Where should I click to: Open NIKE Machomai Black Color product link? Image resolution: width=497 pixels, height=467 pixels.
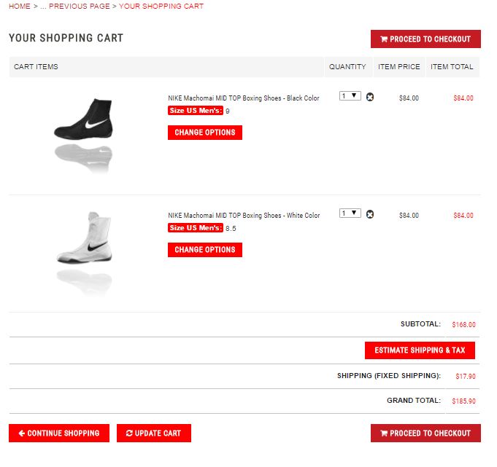[243, 98]
